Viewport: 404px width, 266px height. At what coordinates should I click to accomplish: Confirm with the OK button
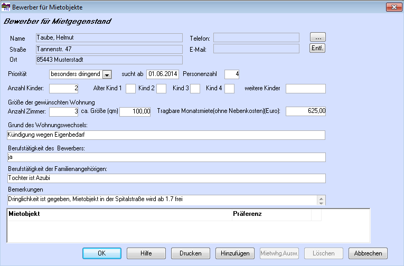point(101,253)
